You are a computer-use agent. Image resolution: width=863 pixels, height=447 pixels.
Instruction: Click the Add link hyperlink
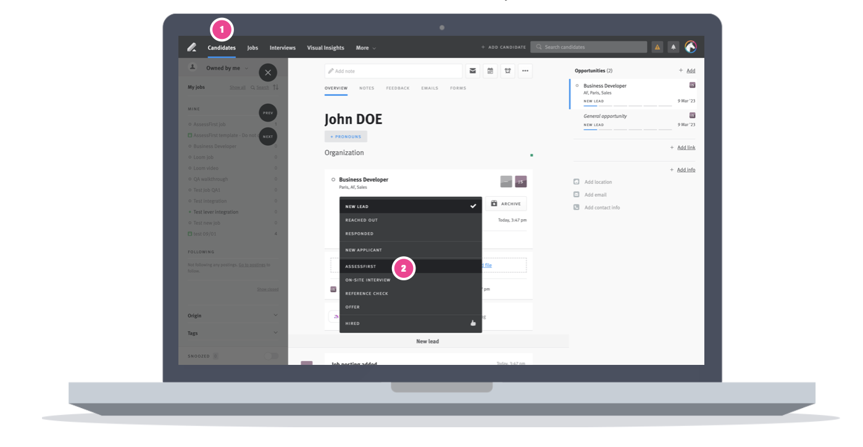(686, 148)
